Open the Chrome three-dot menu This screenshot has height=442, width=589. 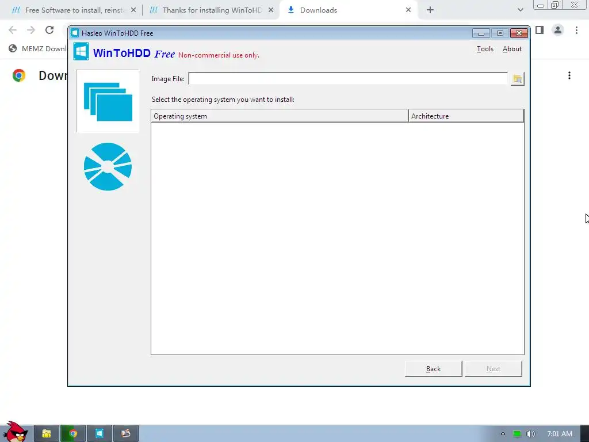click(x=576, y=30)
